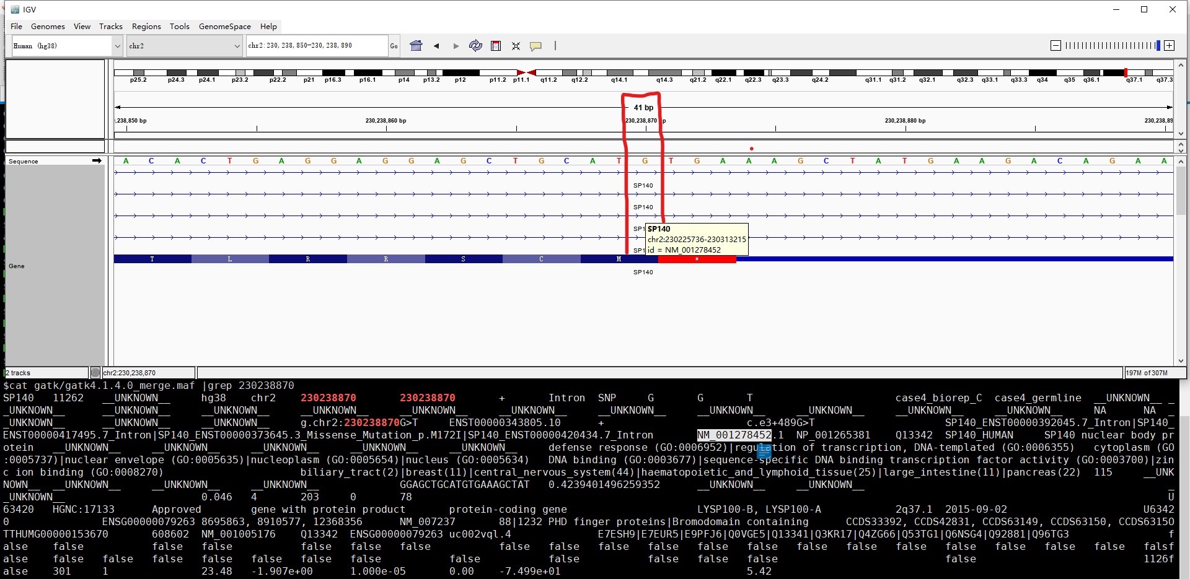Open the GenomeSpace menu
The image size is (1190, 579).
(x=225, y=26)
